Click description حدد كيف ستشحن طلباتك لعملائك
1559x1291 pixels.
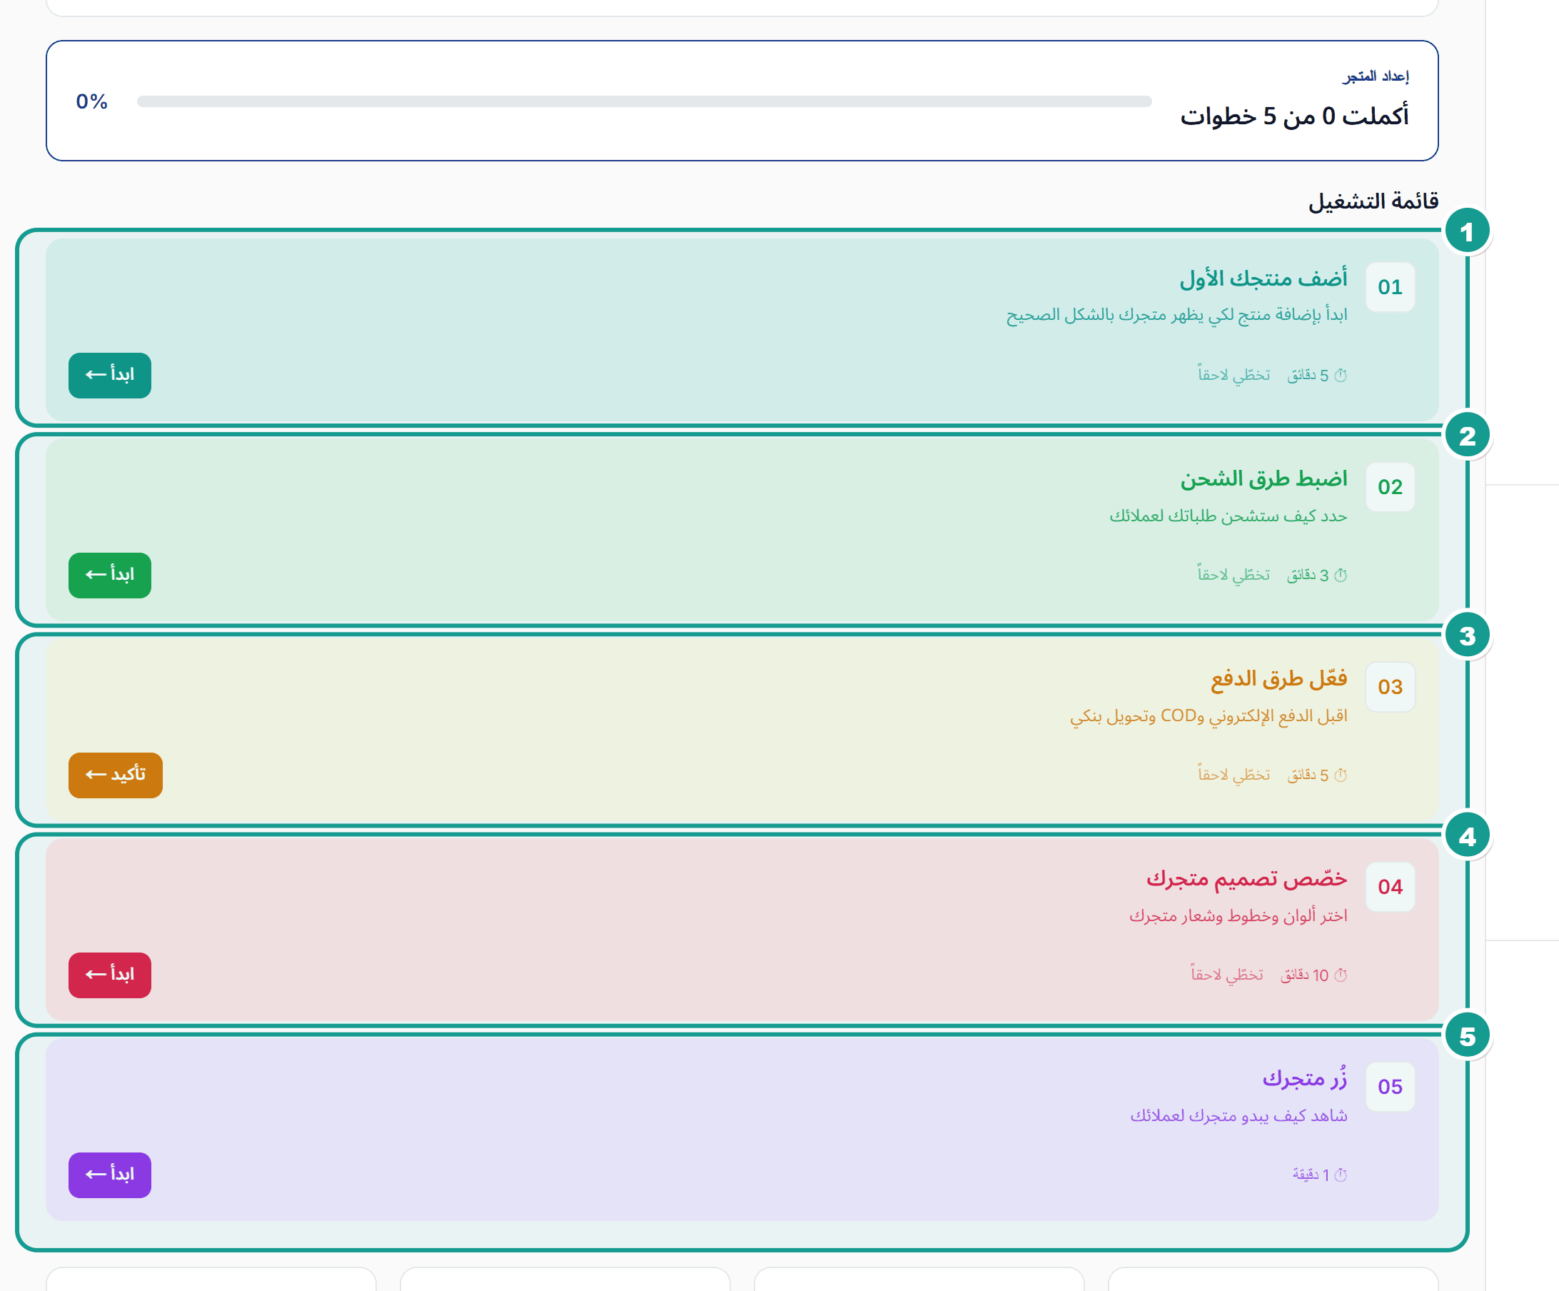(1228, 516)
